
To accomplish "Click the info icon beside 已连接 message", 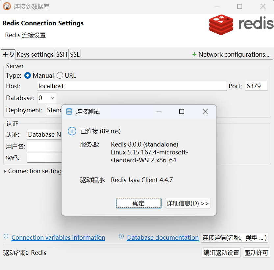I will point(72,131).
